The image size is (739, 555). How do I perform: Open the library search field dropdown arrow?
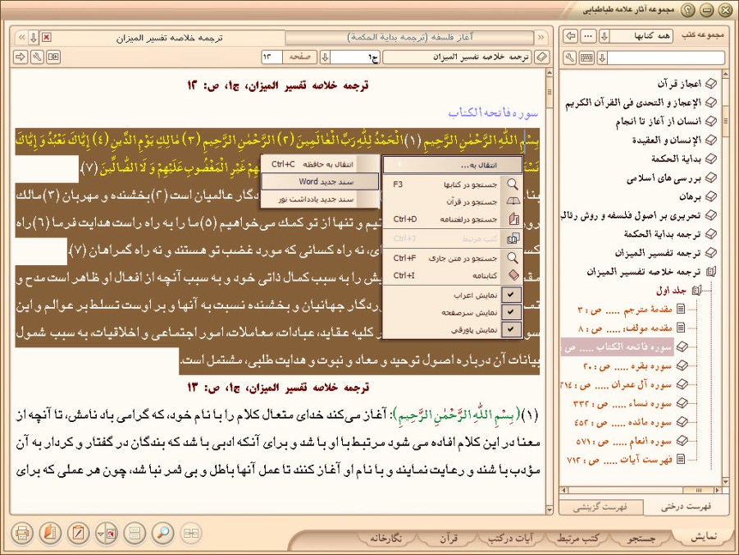602,57
